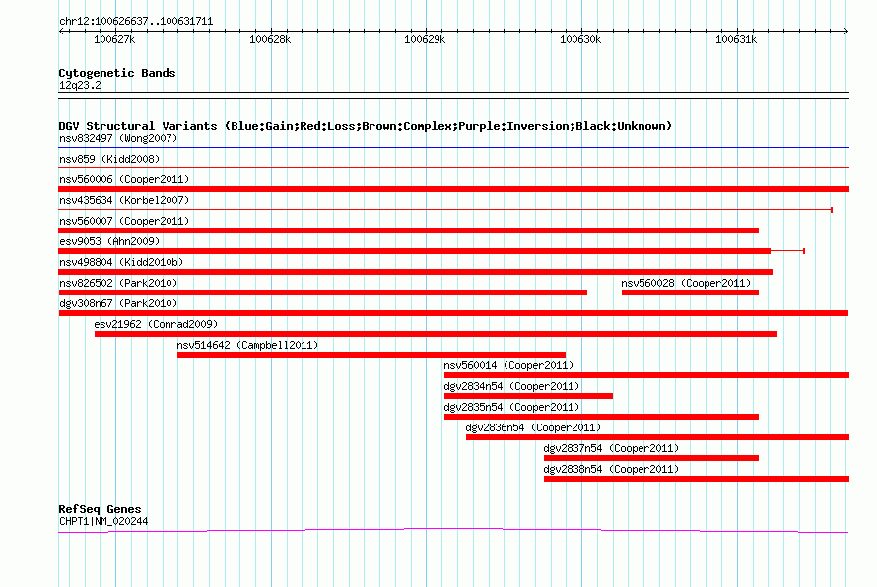Click the red bar of dgv2836n54
Image resolution: width=877 pixels, height=587 pixels.
[657, 437]
